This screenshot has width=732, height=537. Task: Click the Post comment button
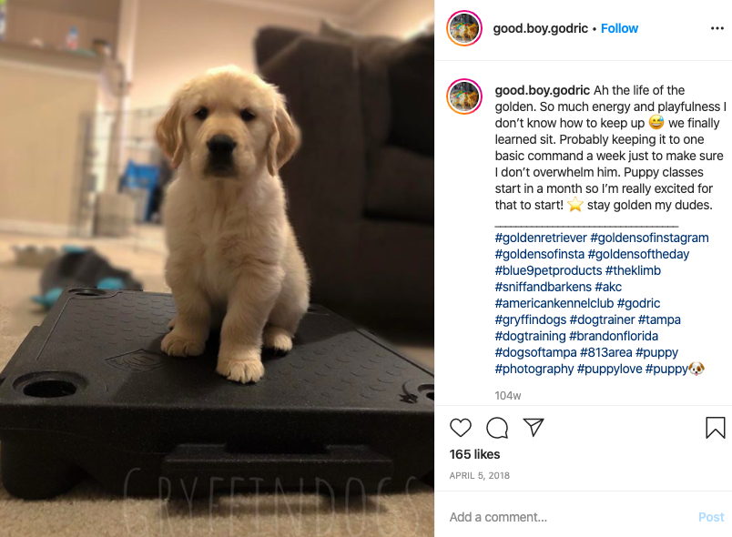711,517
